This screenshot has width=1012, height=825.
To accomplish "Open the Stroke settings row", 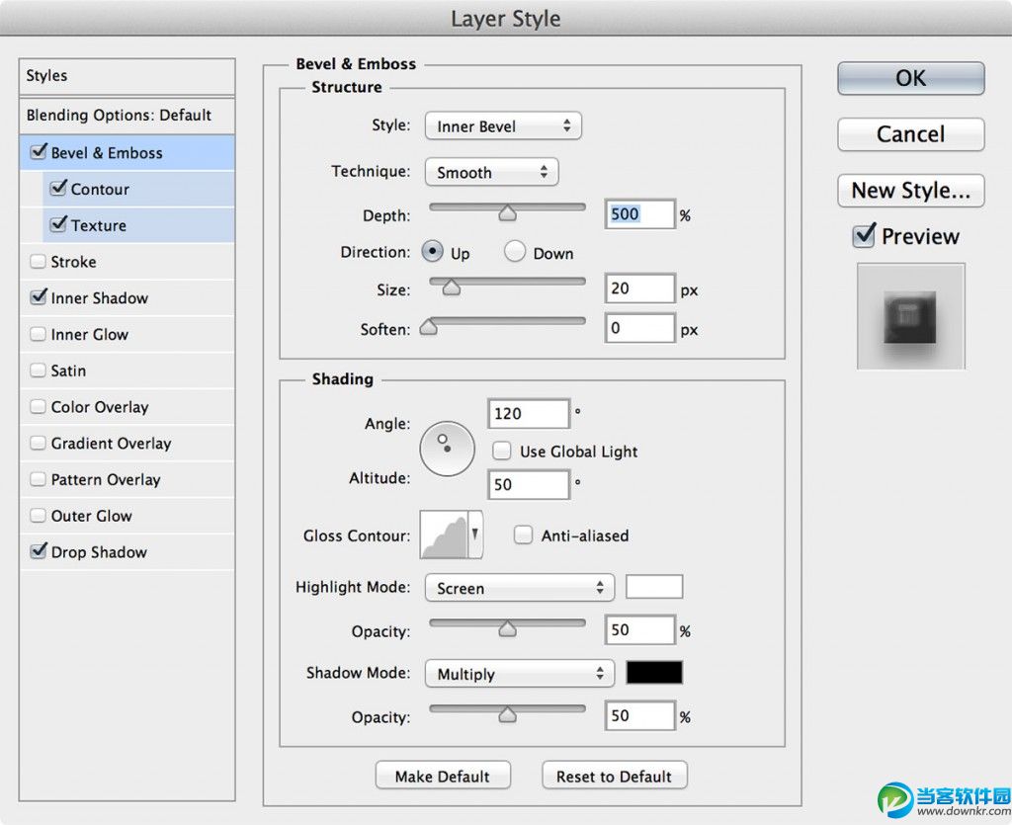I will 127,262.
